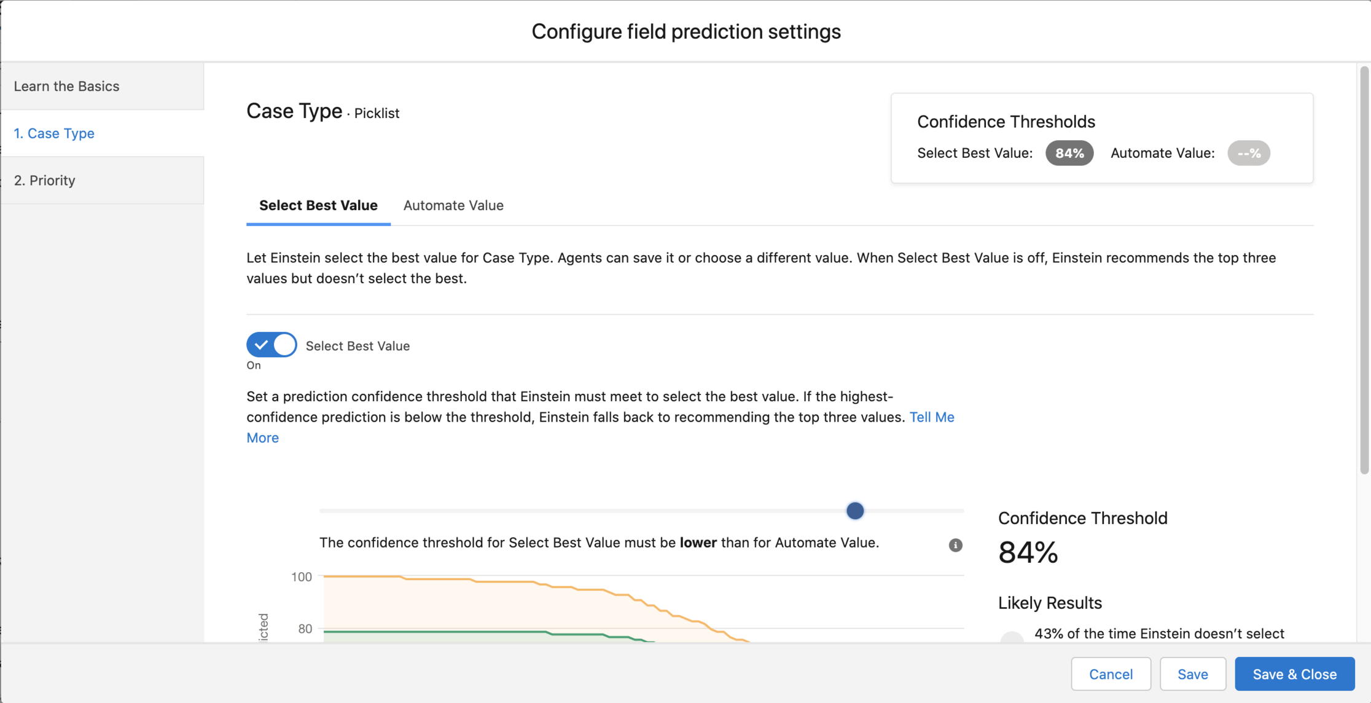1371x703 pixels.
Task: Click the info icon beside the threshold message
Action: pos(955,545)
